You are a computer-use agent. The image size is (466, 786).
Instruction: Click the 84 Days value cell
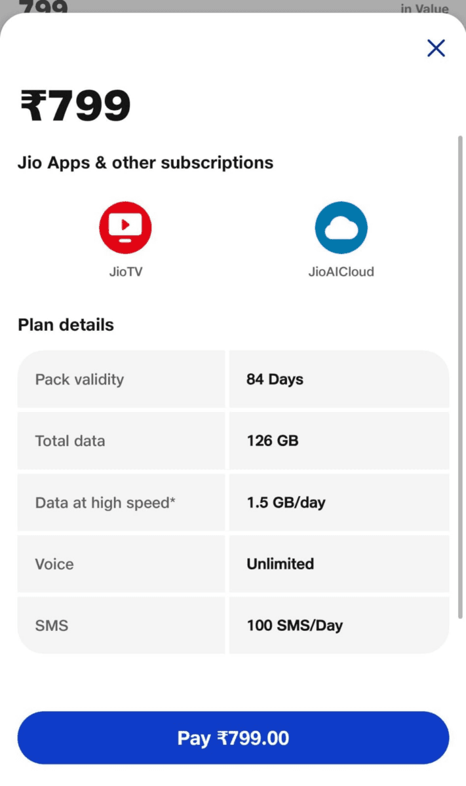(275, 379)
